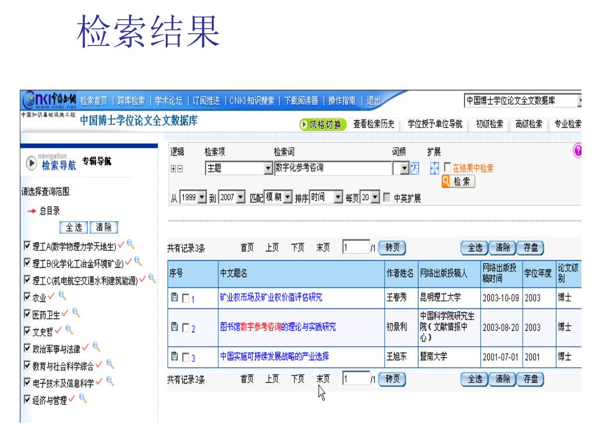Uncheck the 理工B(化学化工冶金环境矿业) checkbox
This screenshot has width=596, height=447.
(x=27, y=262)
